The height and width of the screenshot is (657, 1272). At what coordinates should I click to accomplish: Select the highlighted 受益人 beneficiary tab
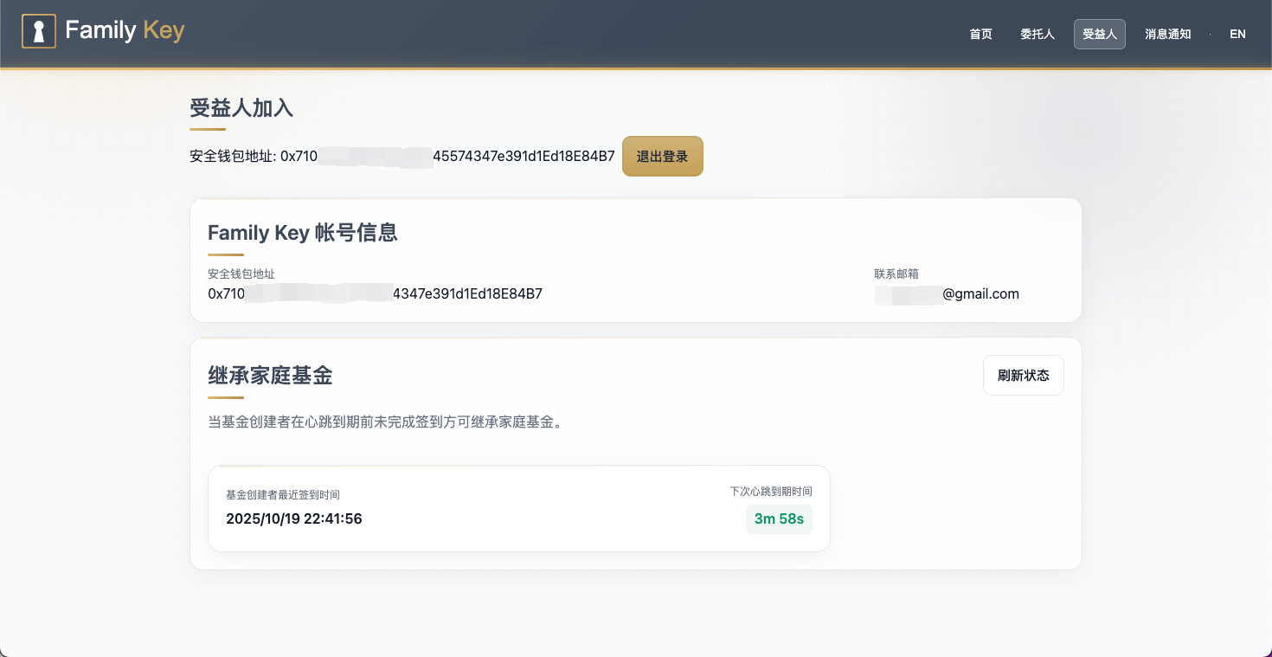(1099, 34)
